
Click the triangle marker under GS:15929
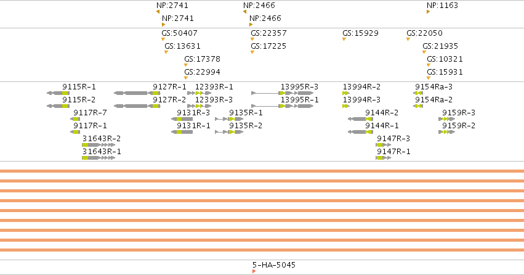(x=344, y=39)
